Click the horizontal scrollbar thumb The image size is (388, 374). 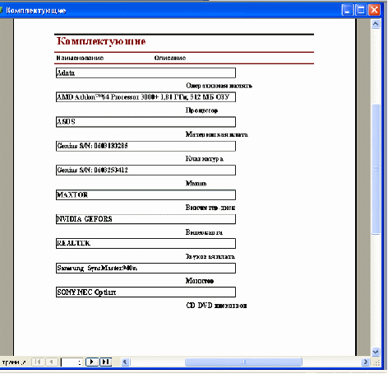(x=243, y=362)
